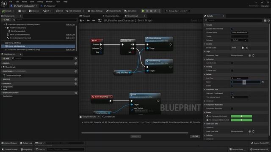The image size is (271, 152).
Task: Open My Blueprint panel settings gear
Action: 76,59
